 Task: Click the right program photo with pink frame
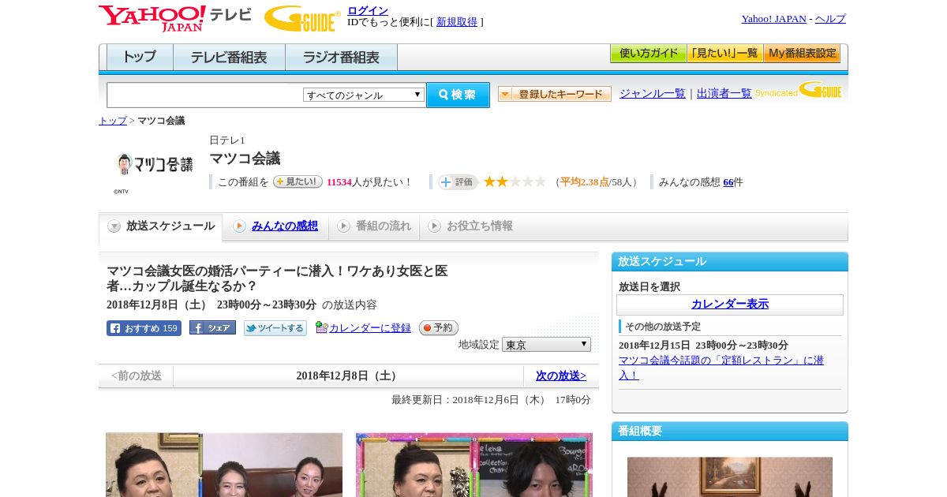tap(474, 465)
